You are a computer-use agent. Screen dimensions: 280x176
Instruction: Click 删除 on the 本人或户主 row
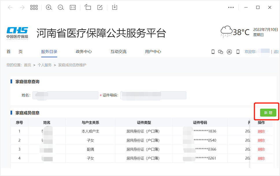pos(261,131)
